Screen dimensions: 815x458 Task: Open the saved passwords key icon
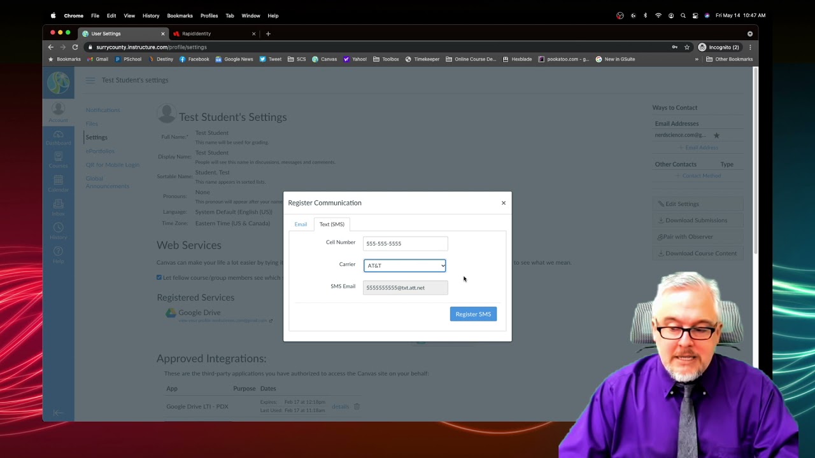[675, 47]
